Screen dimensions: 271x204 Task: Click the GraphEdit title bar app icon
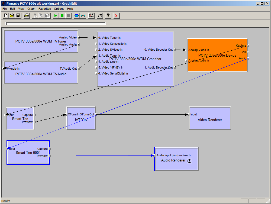(4, 3)
